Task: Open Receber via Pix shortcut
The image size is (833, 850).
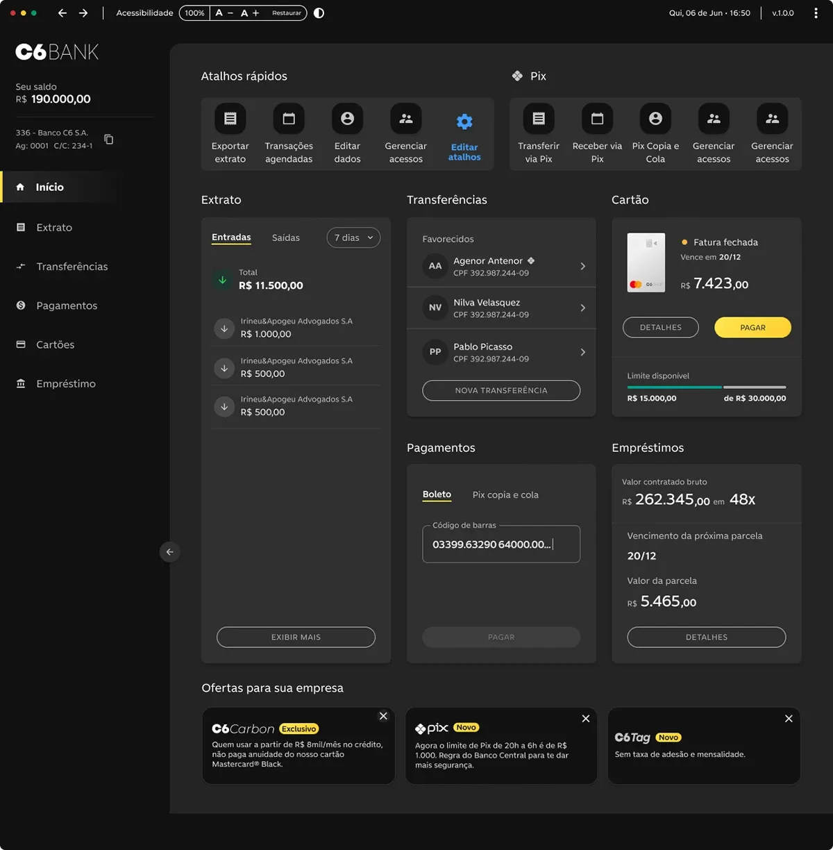Action: point(597,134)
